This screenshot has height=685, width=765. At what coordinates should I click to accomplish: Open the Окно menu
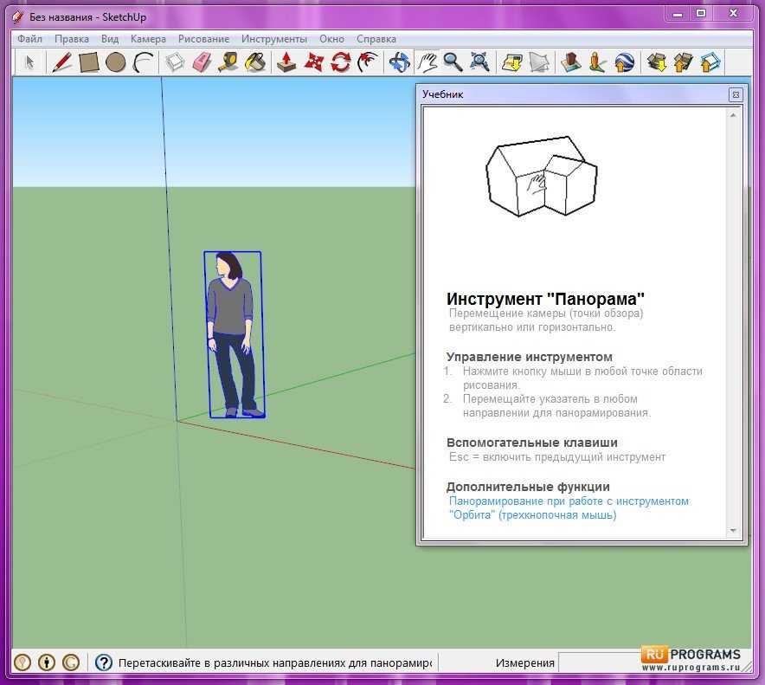pos(331,39)
